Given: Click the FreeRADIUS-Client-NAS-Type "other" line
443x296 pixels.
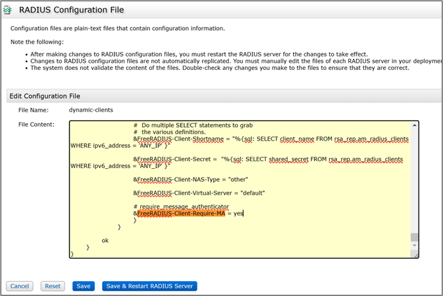Looking at the screenshot, I should point(190,178).
